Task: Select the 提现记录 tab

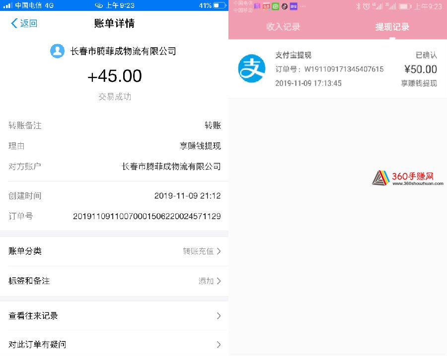Action: (392, 27)
